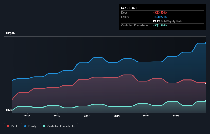The width and height of the screenshot is (210, 134).
Task: Click the 2018 axis label
Action: point(87,116)
